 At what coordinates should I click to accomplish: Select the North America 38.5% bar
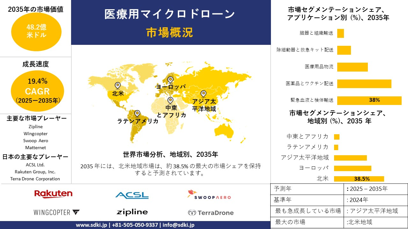(359, 179)
